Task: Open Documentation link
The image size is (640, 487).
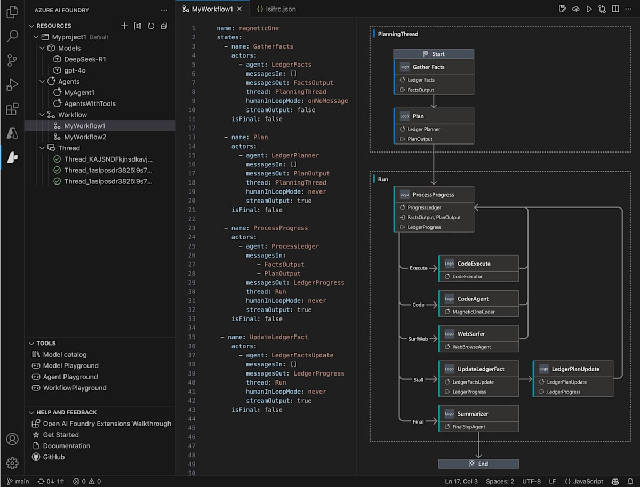Action: click(x=67, y=446)
